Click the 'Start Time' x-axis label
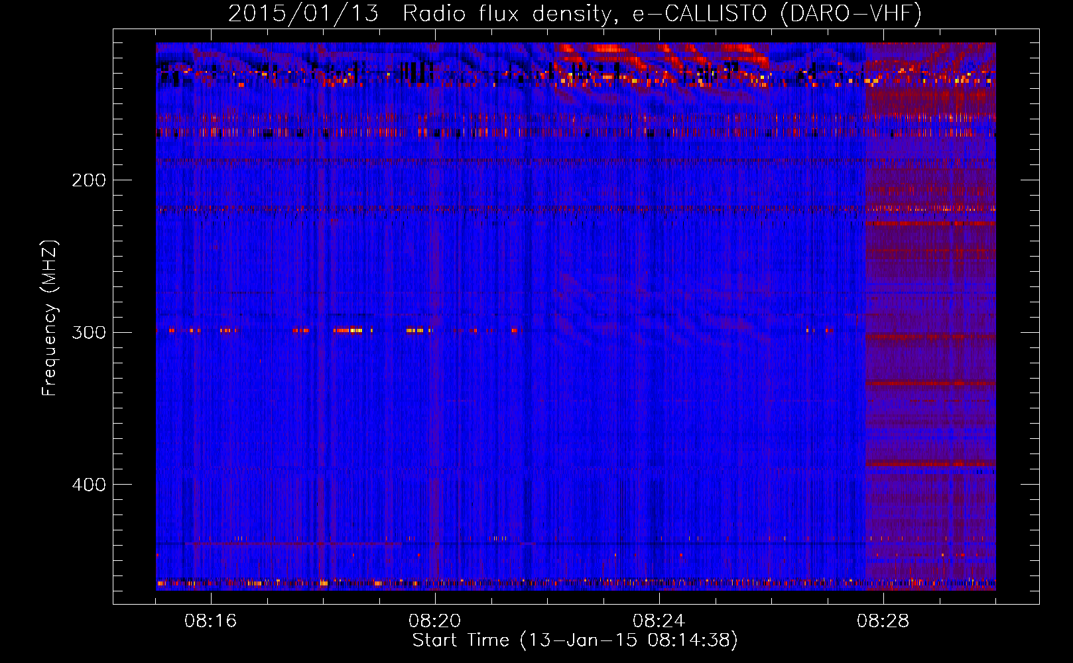The height and width of the screenshot is (663, 1073). [574, 640]
